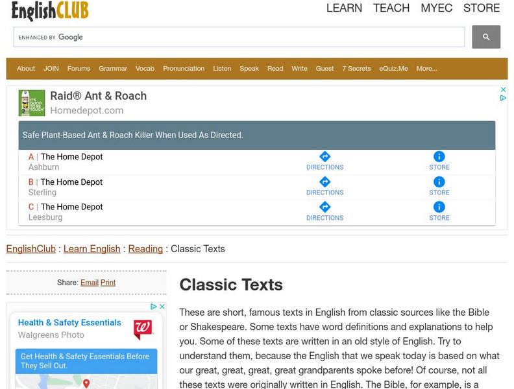Screen dimensions: 514x389
Task: Open Vocab in the navigation bar
Action: 145,69
